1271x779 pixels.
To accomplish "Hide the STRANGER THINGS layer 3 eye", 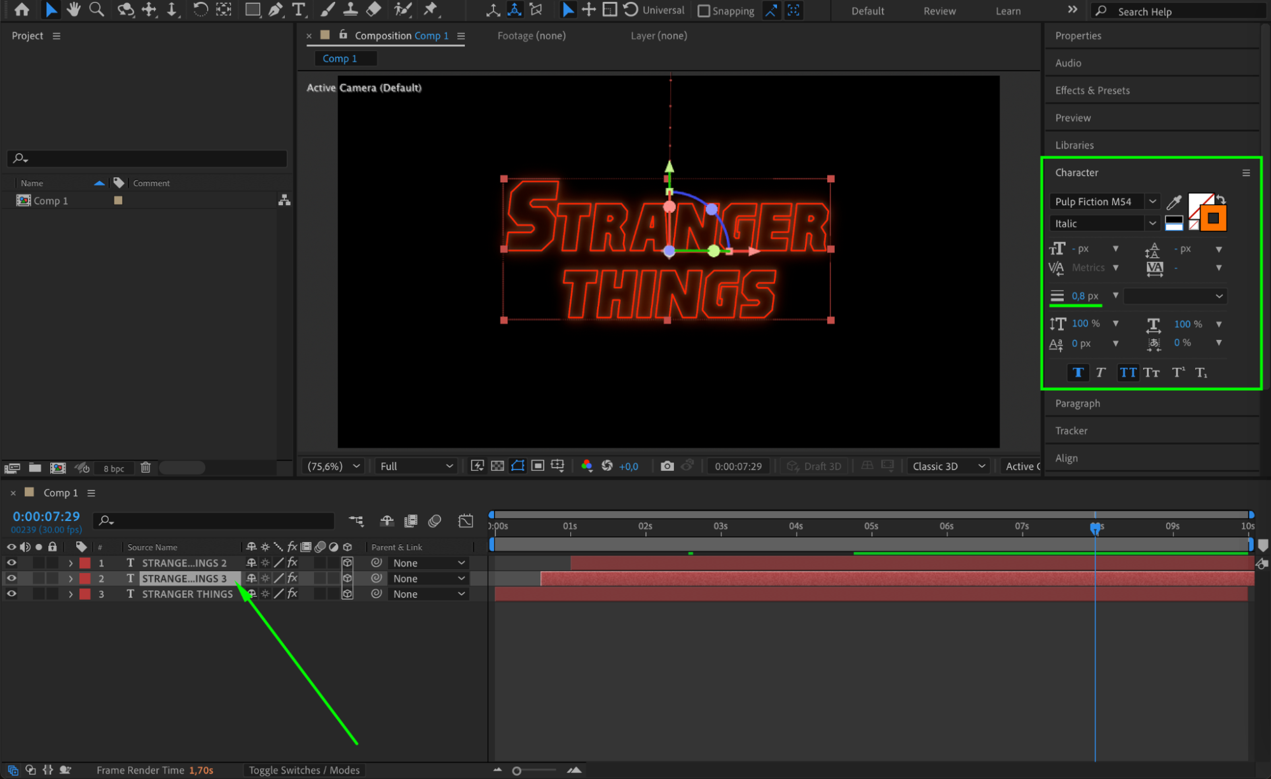I will 11,593.
